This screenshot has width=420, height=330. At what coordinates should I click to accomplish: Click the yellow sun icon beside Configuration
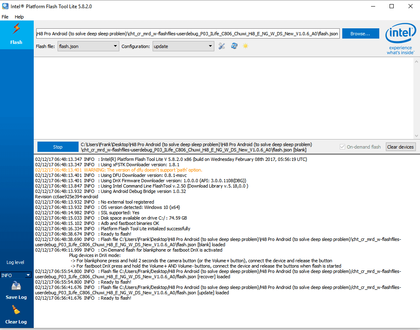pos(245,46)
